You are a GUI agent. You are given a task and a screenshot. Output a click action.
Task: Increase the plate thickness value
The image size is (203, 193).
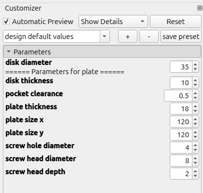195,106
